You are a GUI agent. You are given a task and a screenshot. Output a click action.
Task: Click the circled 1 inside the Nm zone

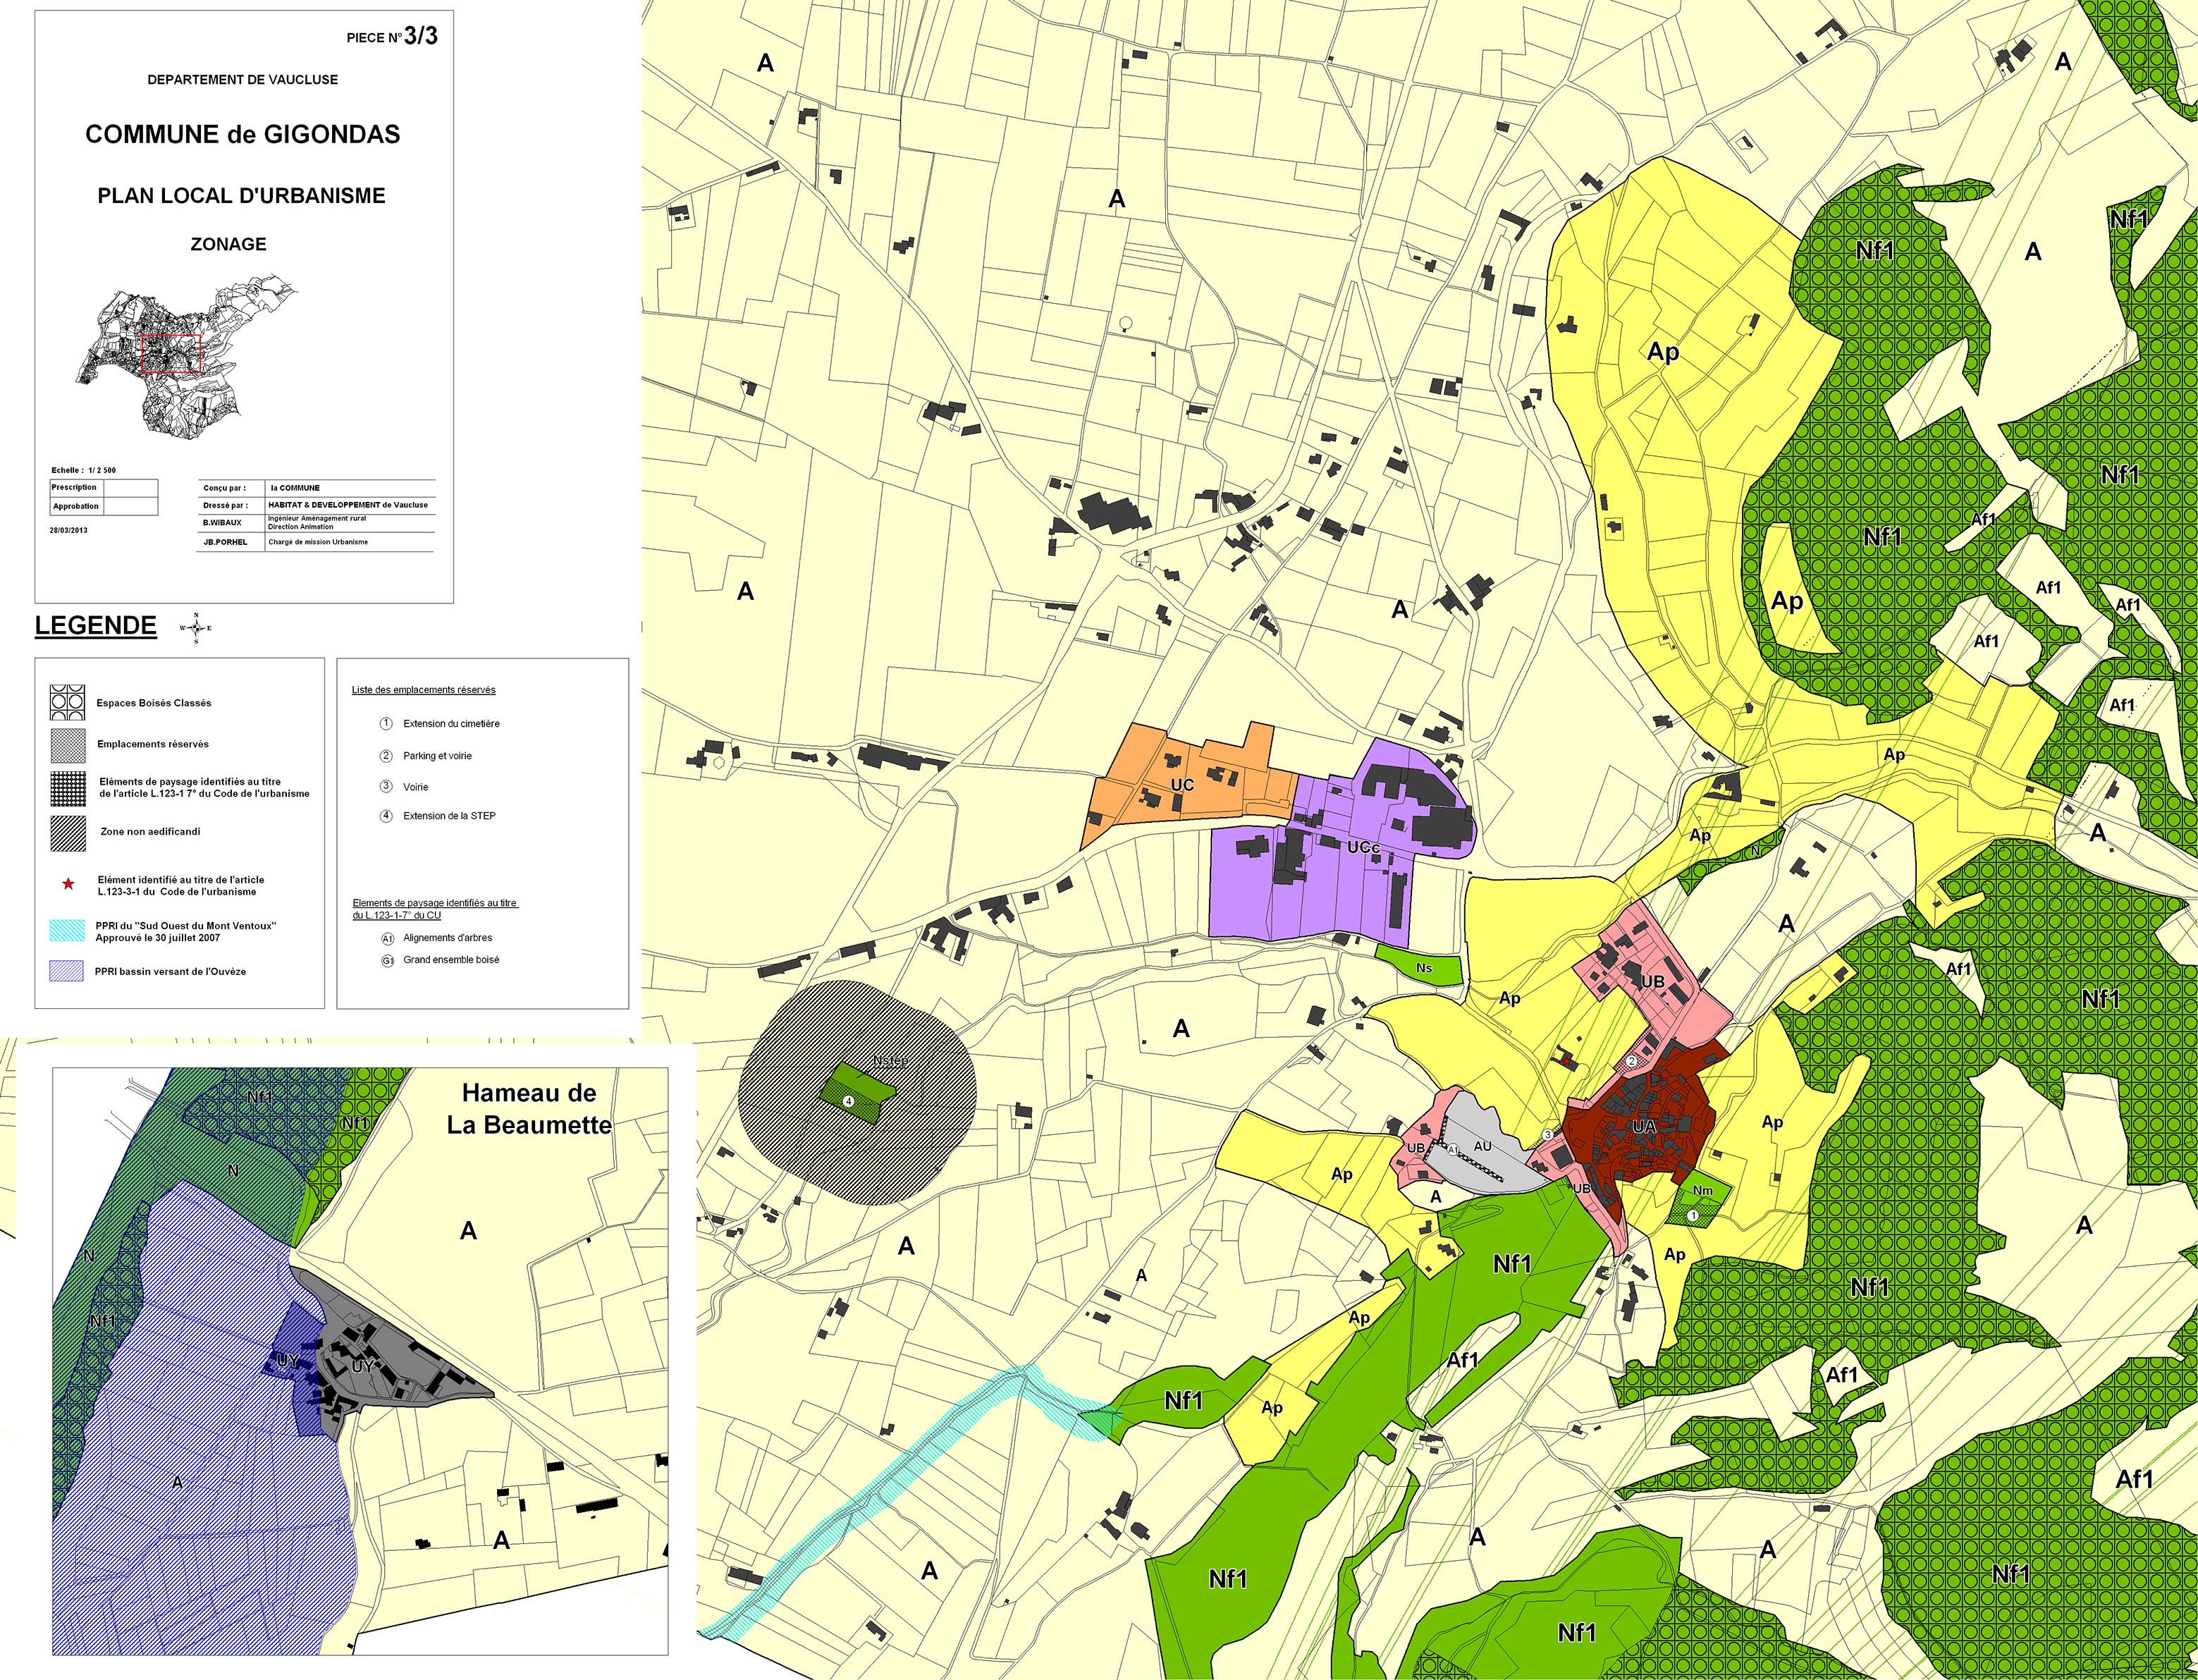click(1693, 1215)
